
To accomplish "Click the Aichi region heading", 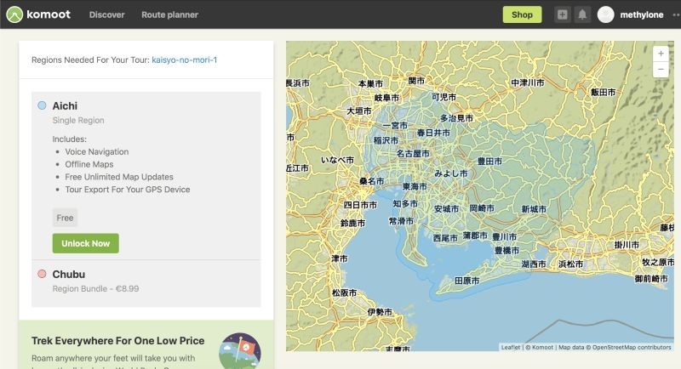I will pos(65,105).
